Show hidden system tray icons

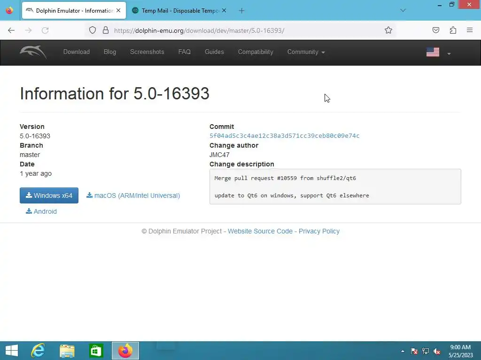point(403,351)
